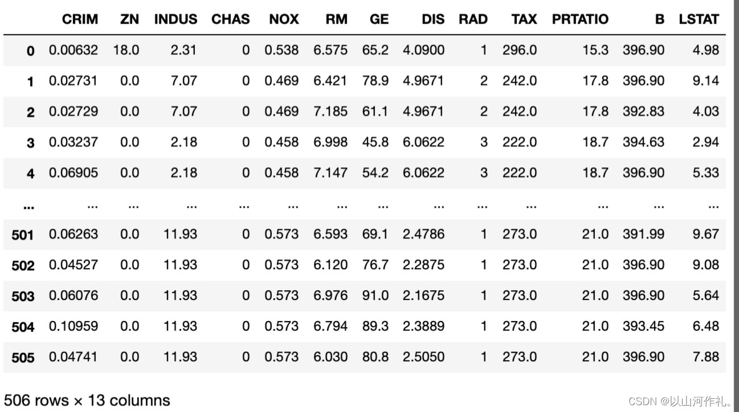Select the LSTAT column header
Viewport: 739px width, 412px height.
699,19
